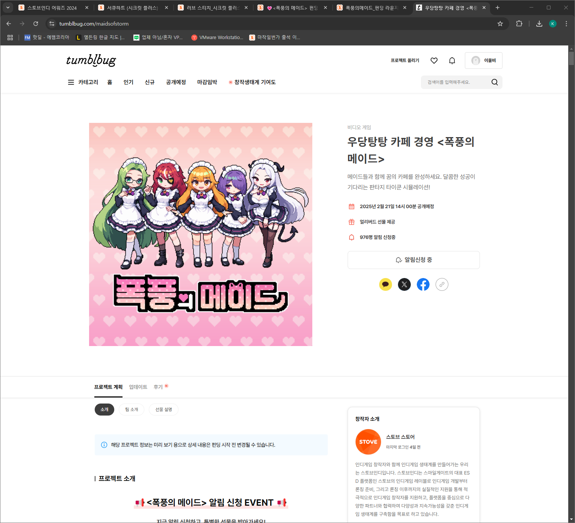Click the tumblbug logo

point(91,60)
